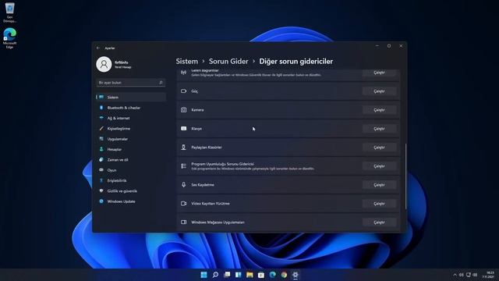The height and width of the screenshot is (281, 499).
Task: Open the user account profile picture
Action: (104, 64)
